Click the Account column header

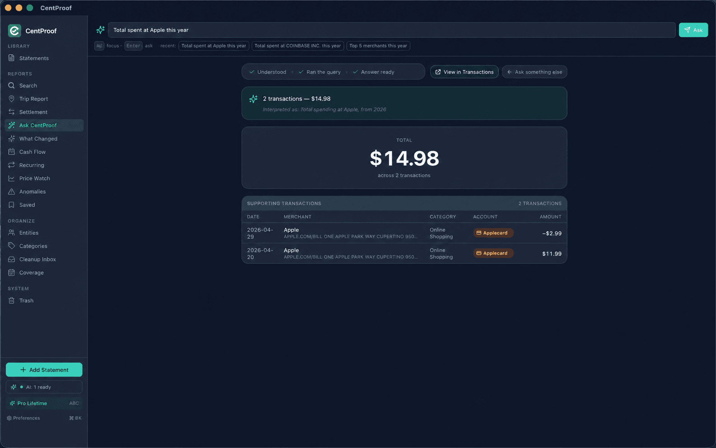click(x=485, y=217)
